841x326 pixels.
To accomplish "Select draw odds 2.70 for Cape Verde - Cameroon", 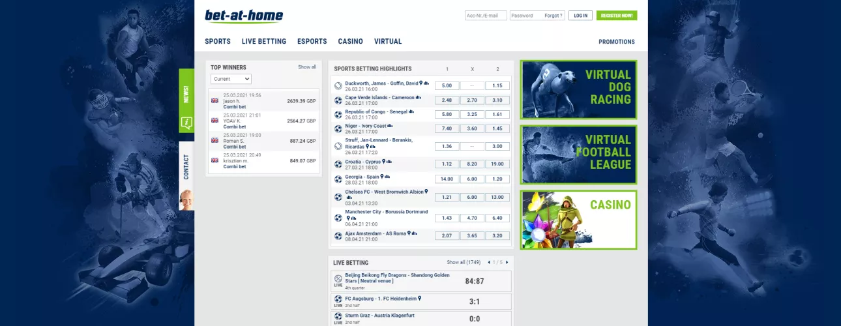I will (x=472, y=100).
